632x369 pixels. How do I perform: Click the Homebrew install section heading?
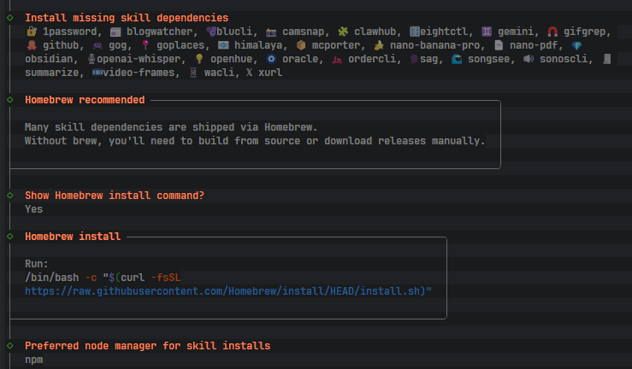(73, 237)
